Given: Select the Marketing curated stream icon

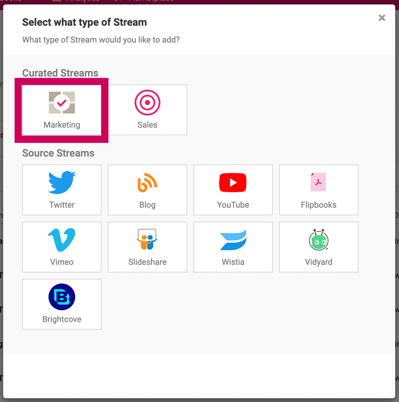Looking at the screenshot, I should click(62, 103).
